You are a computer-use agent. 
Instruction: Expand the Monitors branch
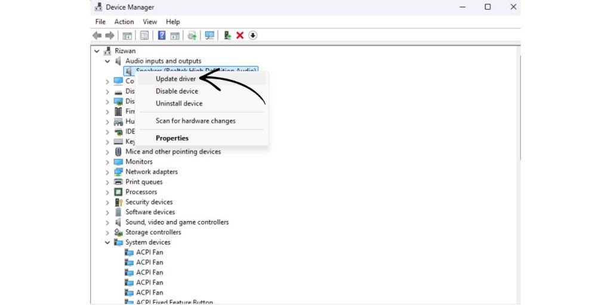pos(107,162)
